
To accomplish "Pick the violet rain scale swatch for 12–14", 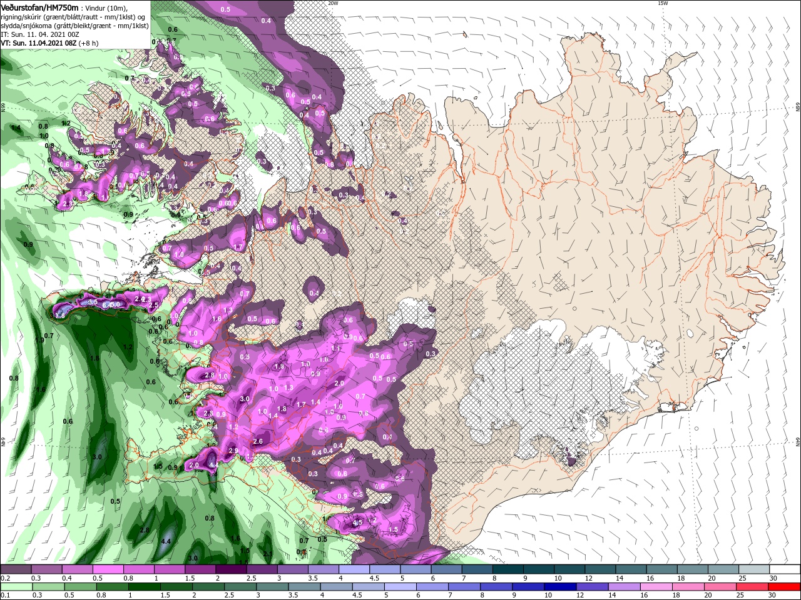I will (x=593, y=587).
